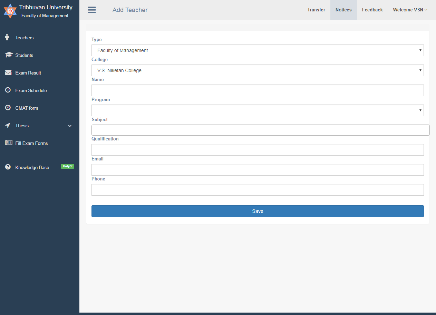Click the Students graduation cap icon
This screenshot has width=436, height=315.
click(9, 55)
